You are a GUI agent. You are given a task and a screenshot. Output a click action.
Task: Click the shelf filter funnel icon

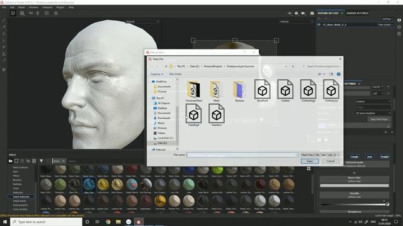click(42, 161)
